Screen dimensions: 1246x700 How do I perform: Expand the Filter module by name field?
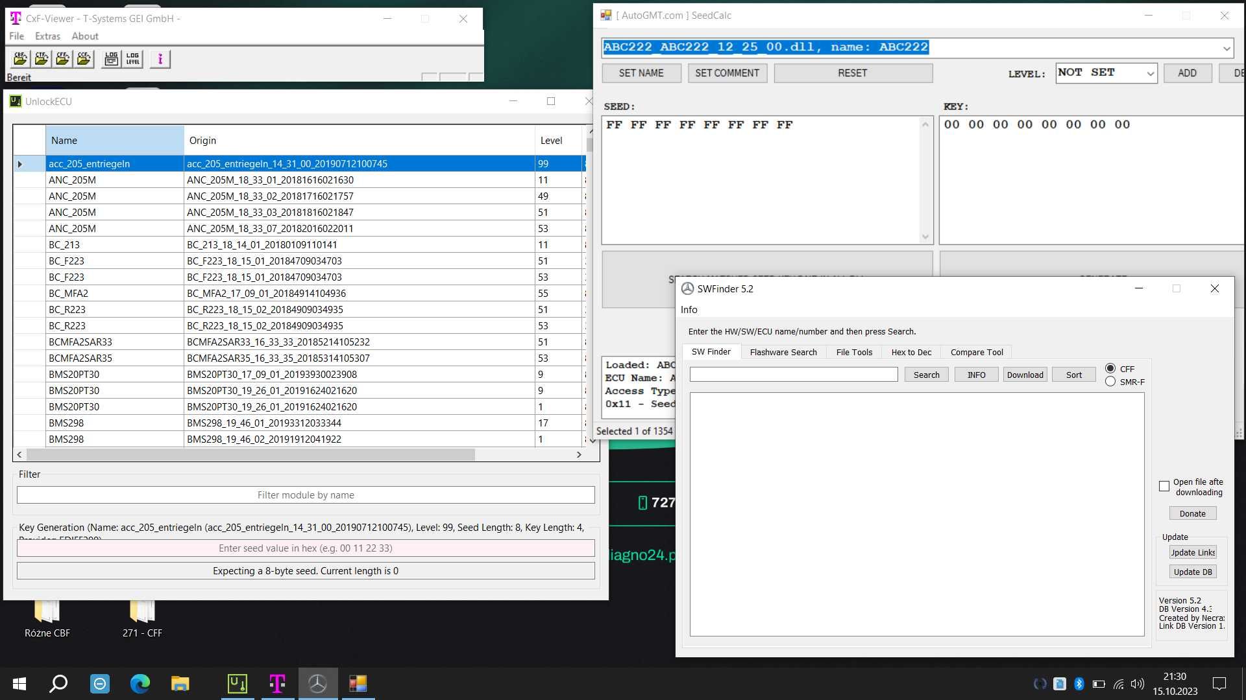(x=306, y=494)
